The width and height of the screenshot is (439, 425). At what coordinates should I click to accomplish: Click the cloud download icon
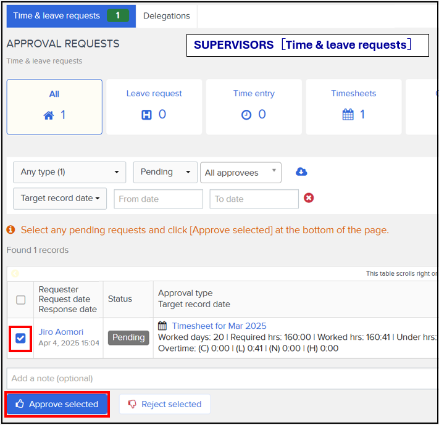click(301, 171)
